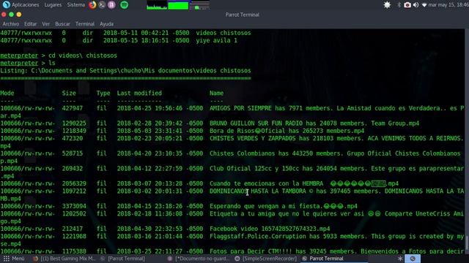The height and width of the screenshot is (263, 469).
Task: Click 'AMIGOS POR SIEMPRE' file name
Action: coord(240,108)
